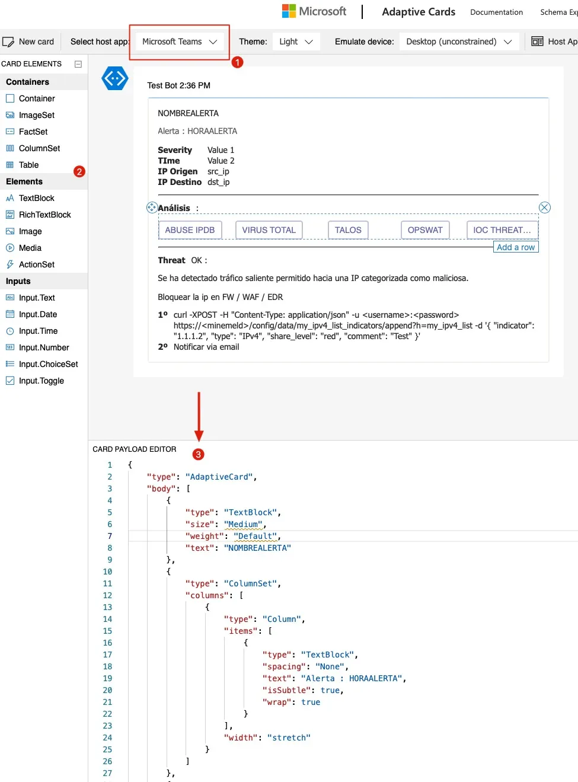Open the Schema Explorer page
The image size is (578, 782).
(x=558, y=12)
